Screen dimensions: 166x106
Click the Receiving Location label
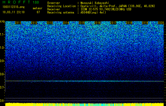pyautogui.click(x=61, y=6)
